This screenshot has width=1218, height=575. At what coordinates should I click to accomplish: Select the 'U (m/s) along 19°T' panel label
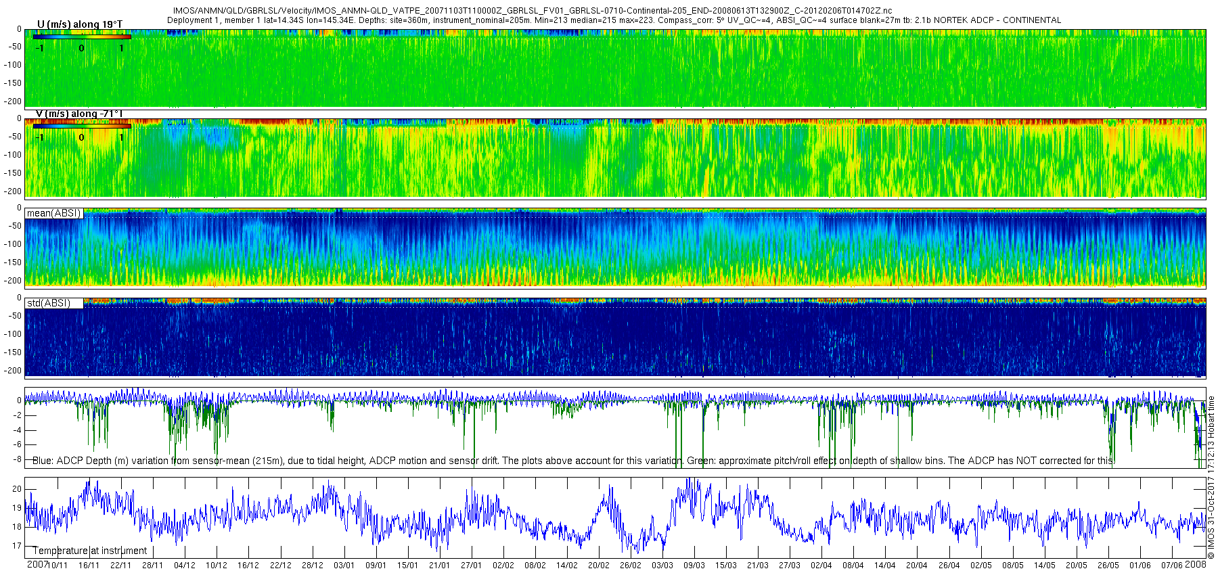80,24
